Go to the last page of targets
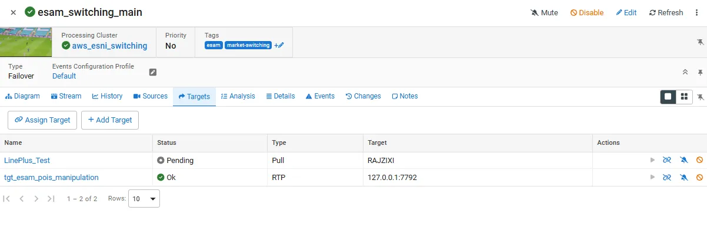The width and height of the screenshot is (707, 241). click(51, 199)
